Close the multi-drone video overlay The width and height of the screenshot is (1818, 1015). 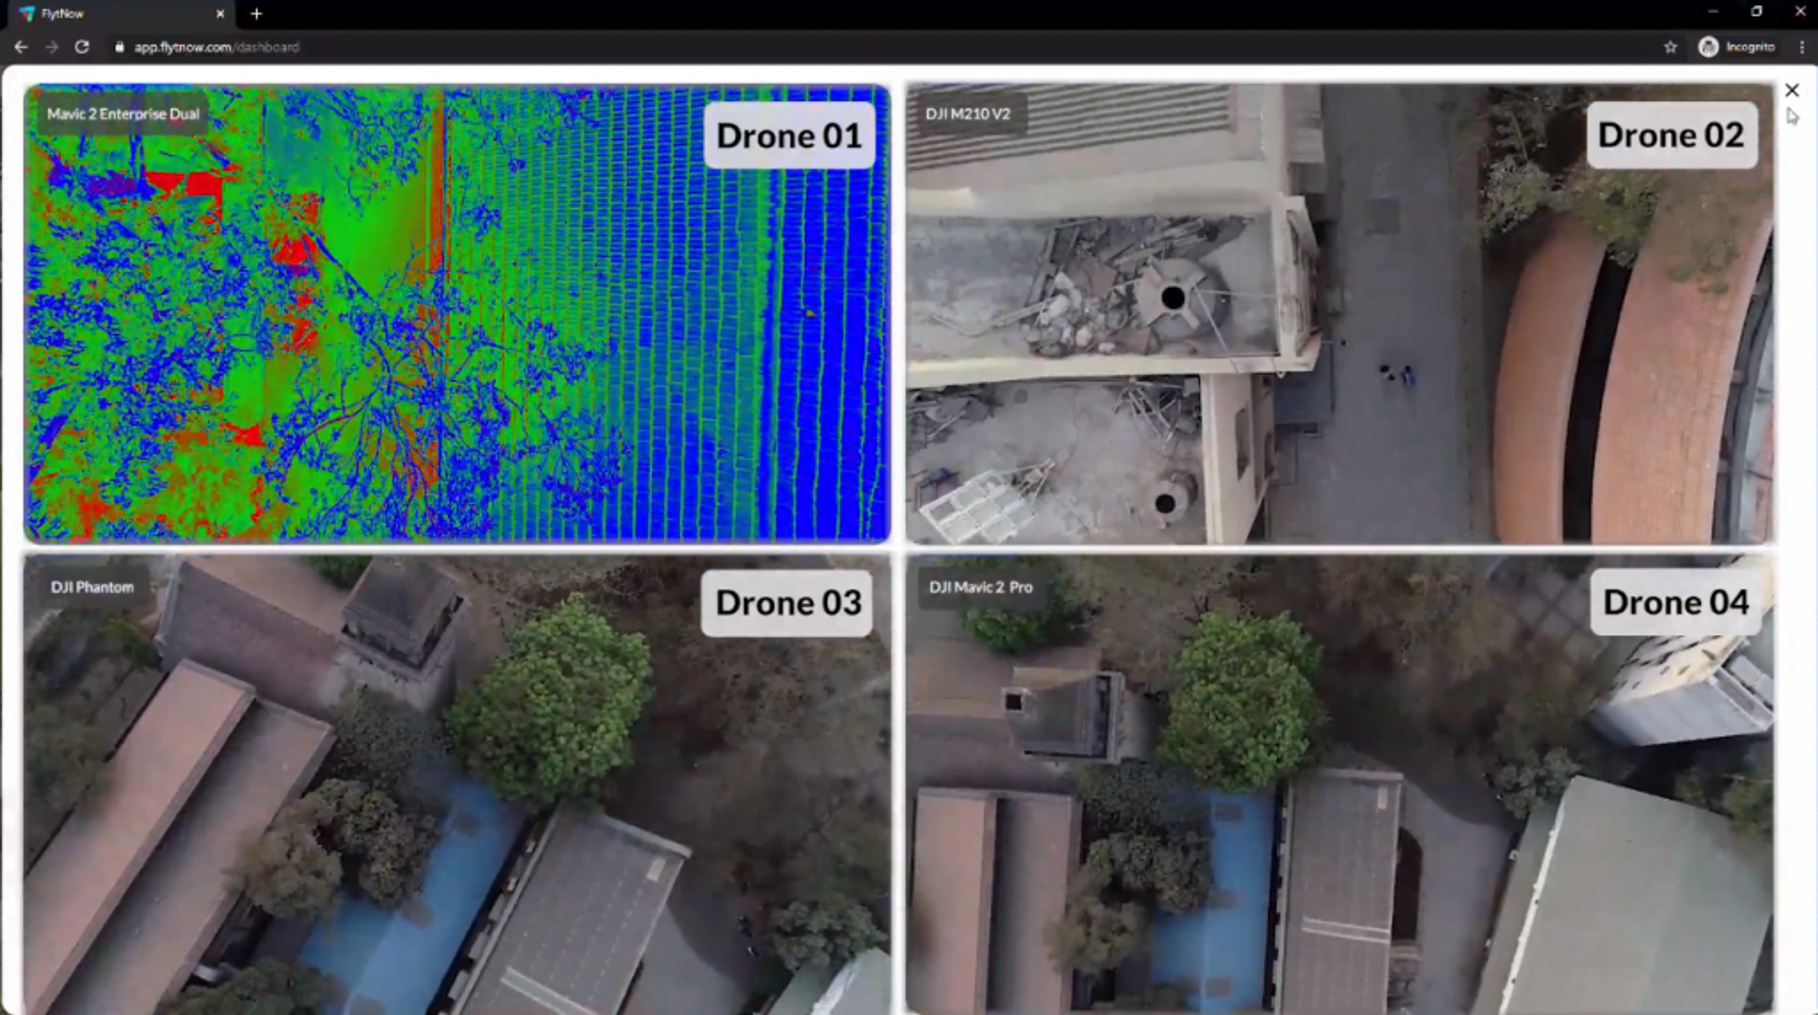coord(1791,90)
